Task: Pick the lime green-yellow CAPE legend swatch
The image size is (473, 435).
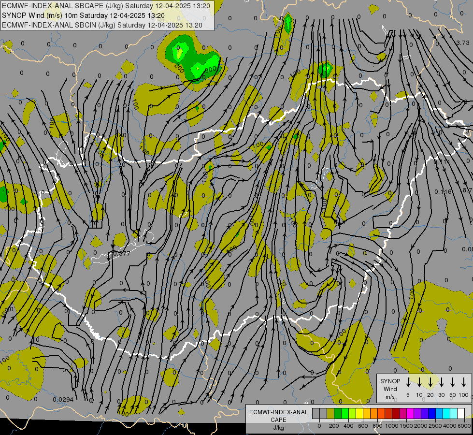Action: pyautogui.click(x=352, y=413)
